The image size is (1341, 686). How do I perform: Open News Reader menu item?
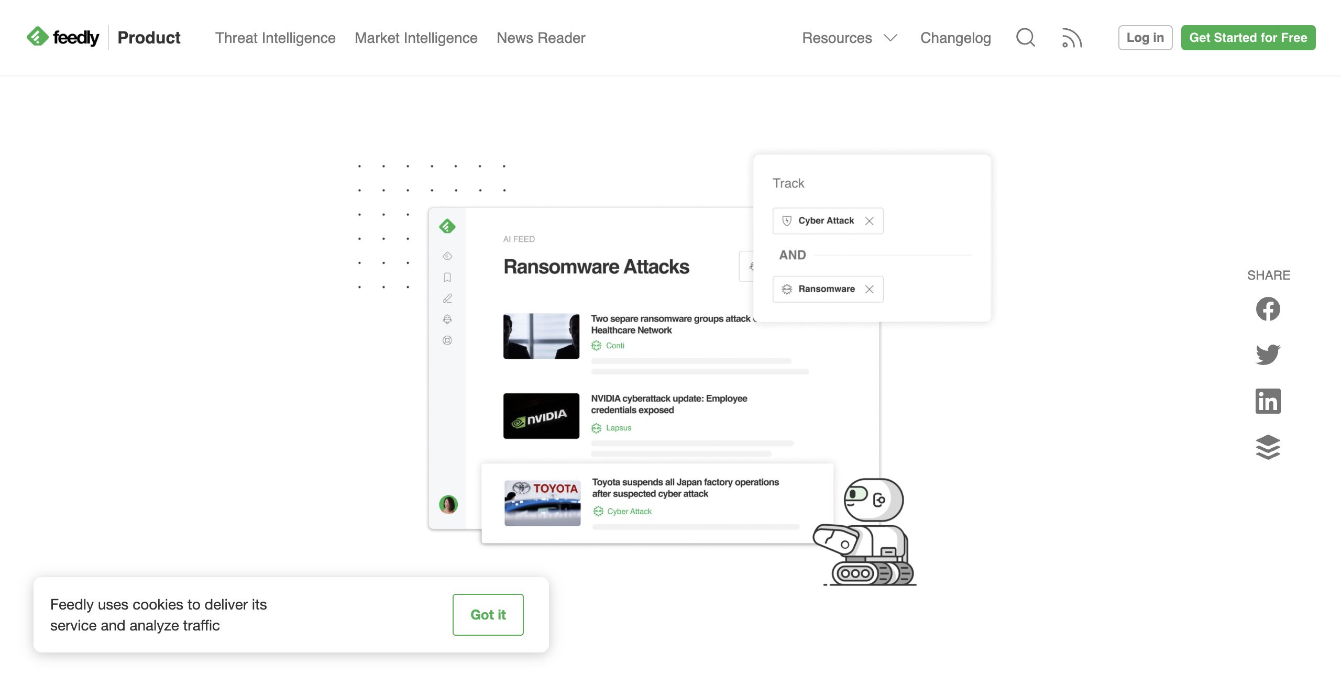[x=541, y=38]
